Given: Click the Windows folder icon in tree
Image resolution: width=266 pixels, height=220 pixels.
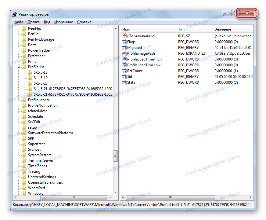Looking at the screenshot, I should [x=24, y=193].
